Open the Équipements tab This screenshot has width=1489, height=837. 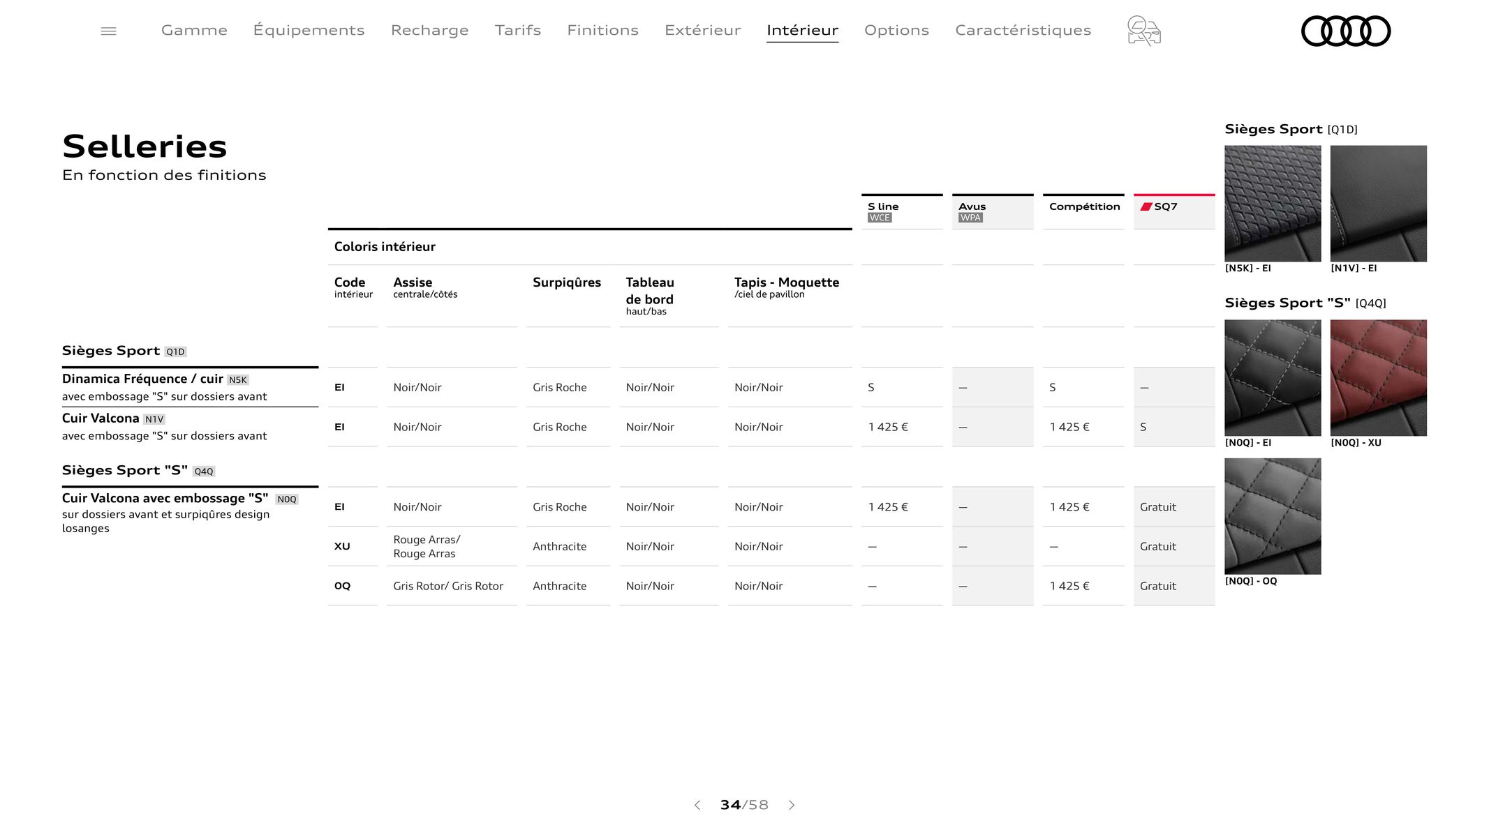(309, 30)
